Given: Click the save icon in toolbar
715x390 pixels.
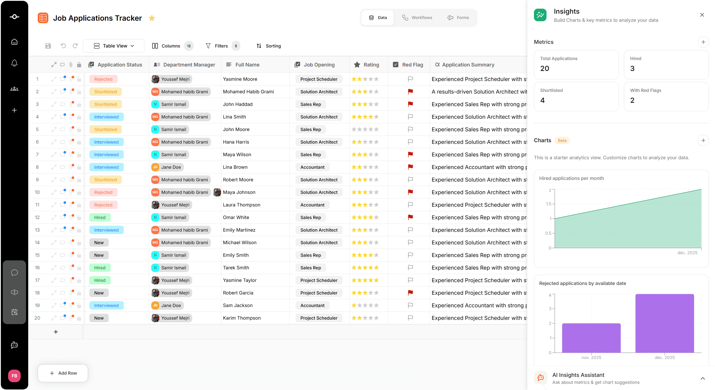Looking at the screenshot, I should tap(48, 46).
